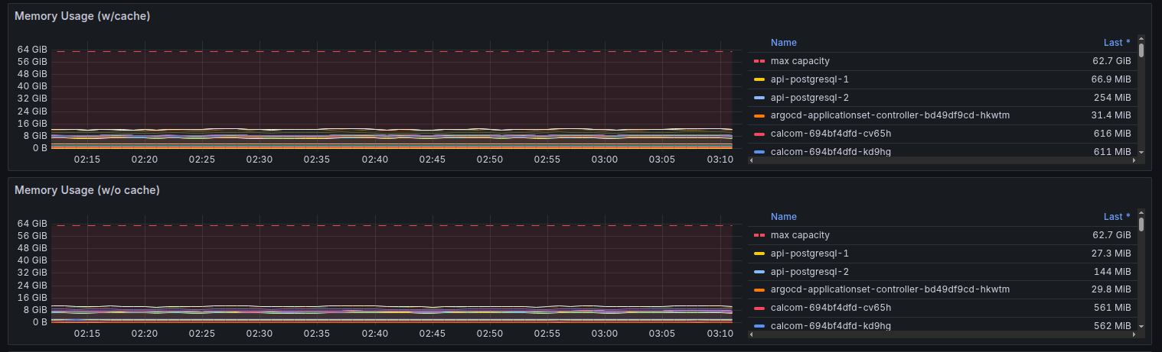Toggle argocd-applicationset-controller series in w/cache legend
Viewport: 1162px width, 352px height.
(x=890, y=115)
